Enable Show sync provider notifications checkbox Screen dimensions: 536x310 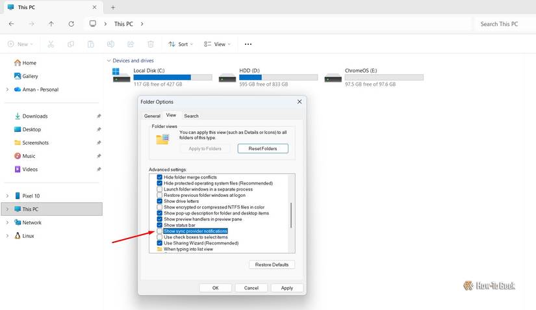pos(160,231)
